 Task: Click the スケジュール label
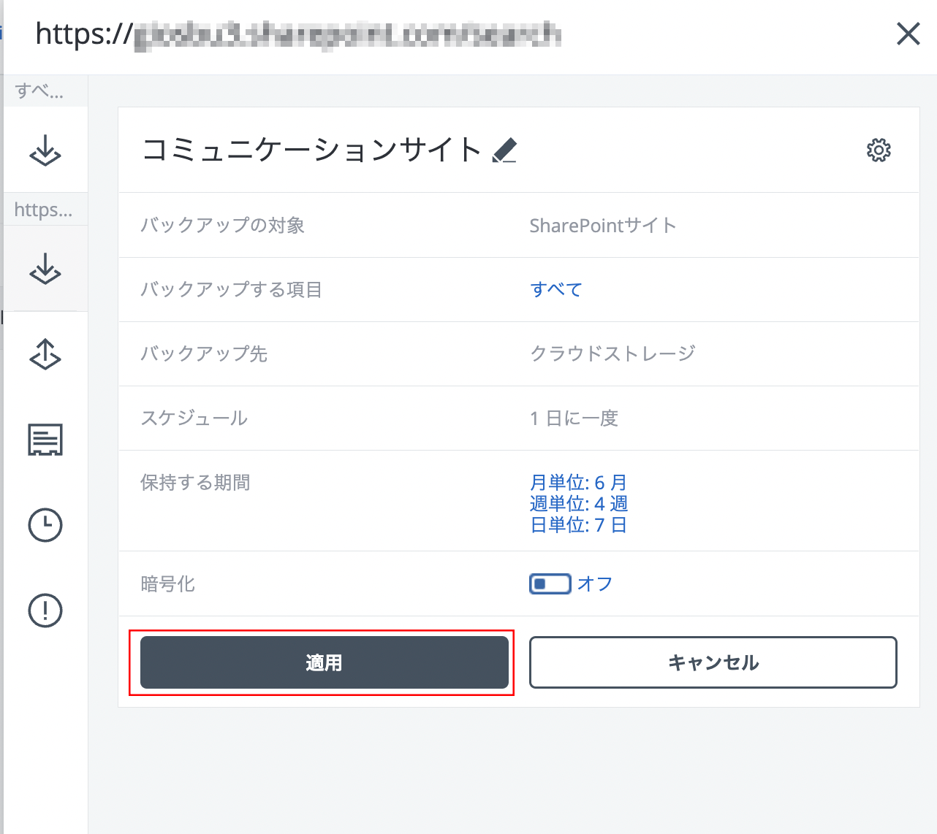[194, 418]
